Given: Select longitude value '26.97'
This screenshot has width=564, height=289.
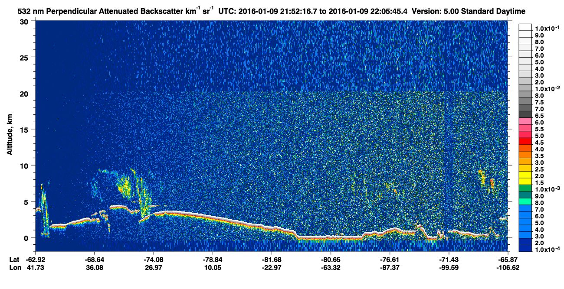Looking at the screenshot, I should tap(154, 267).
